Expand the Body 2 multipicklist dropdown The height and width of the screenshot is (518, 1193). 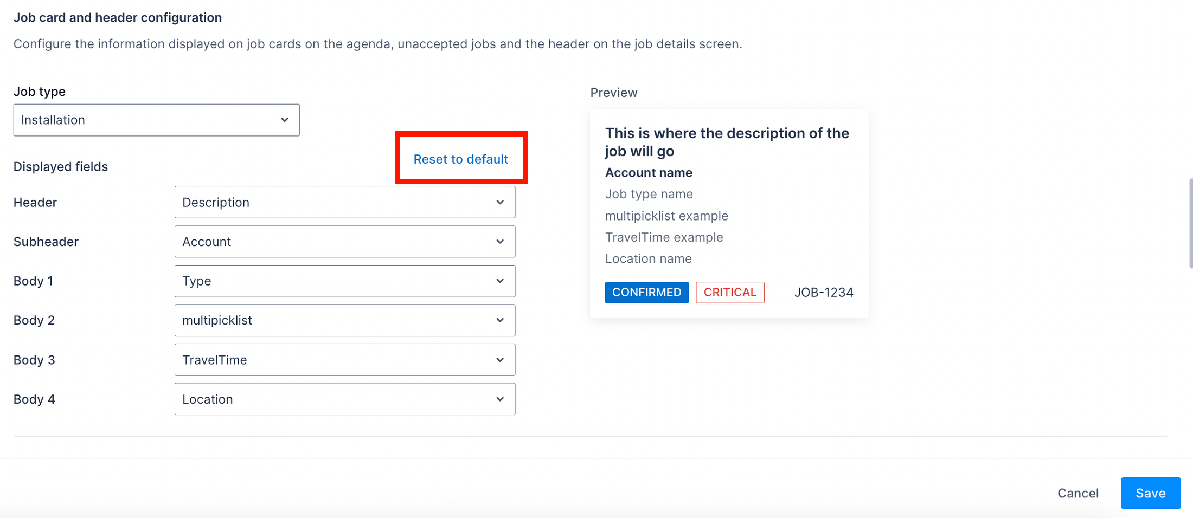pos(344,320)
